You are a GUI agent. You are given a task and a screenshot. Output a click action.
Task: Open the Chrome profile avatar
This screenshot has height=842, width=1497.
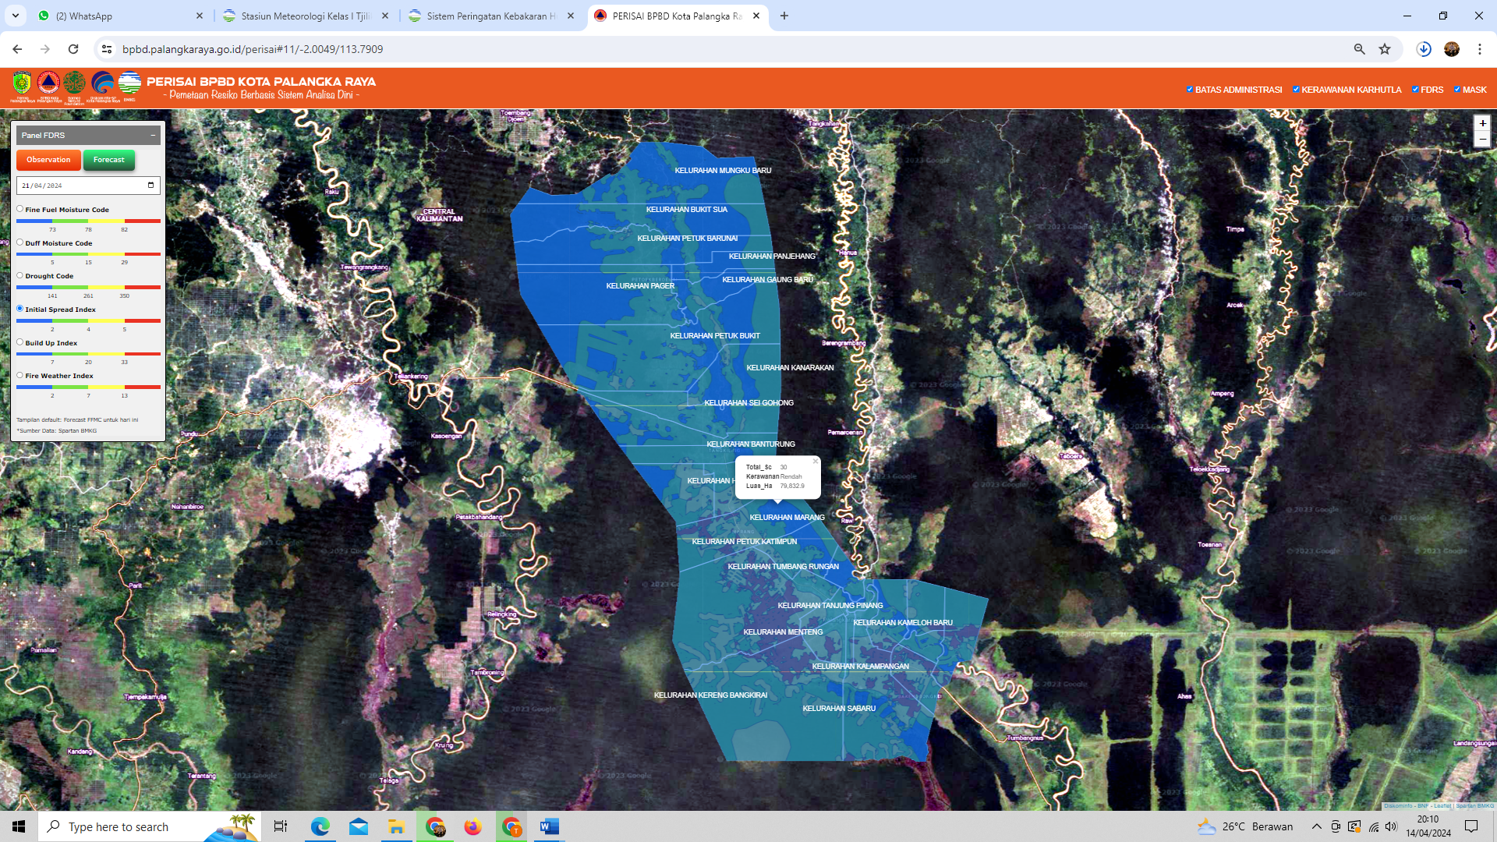point(1452,49)
